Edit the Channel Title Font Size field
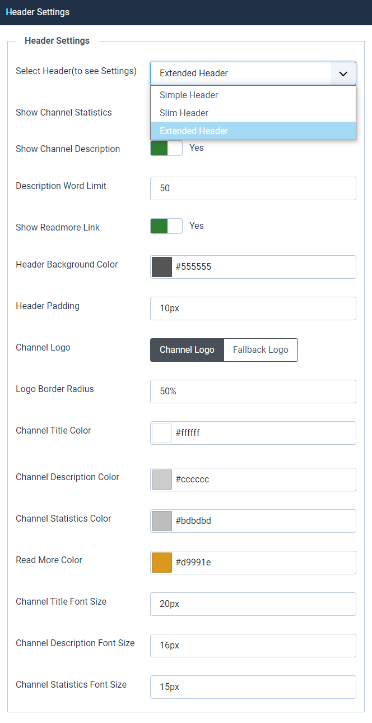The width and height of the screenshot is (372, 723). click(253, 604)
